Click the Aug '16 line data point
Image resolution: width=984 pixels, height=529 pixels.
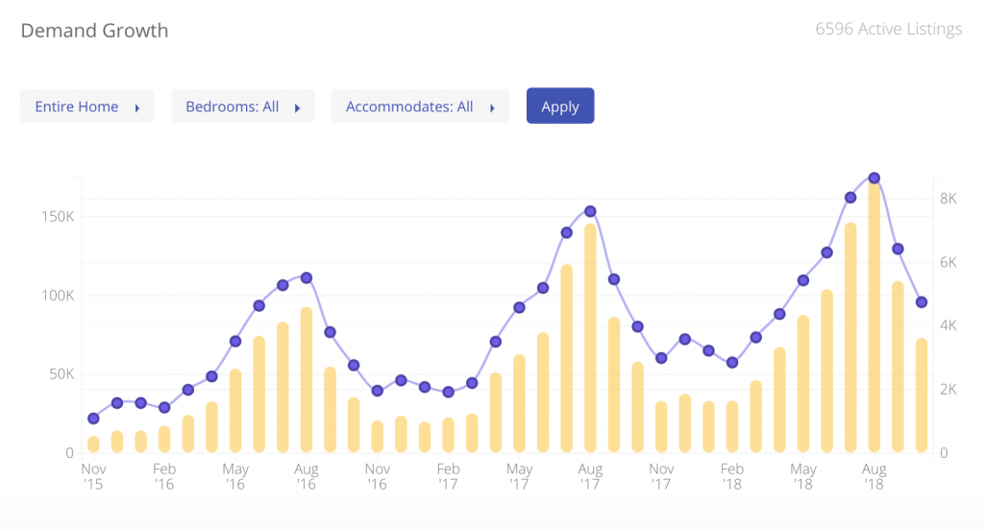click(307, 277)
